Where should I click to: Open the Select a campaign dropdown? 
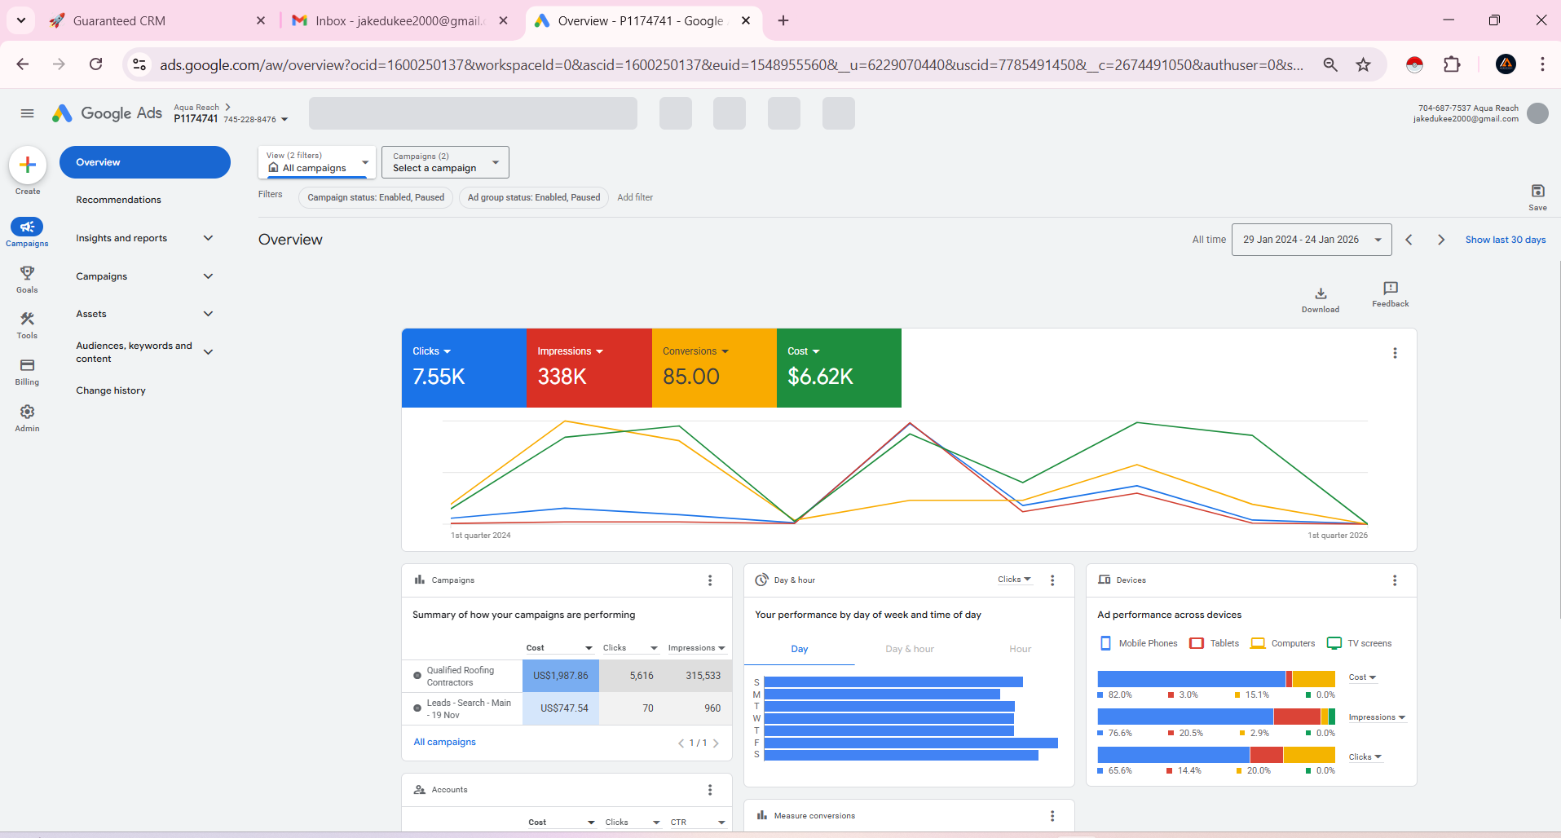[x=445, y=162]
